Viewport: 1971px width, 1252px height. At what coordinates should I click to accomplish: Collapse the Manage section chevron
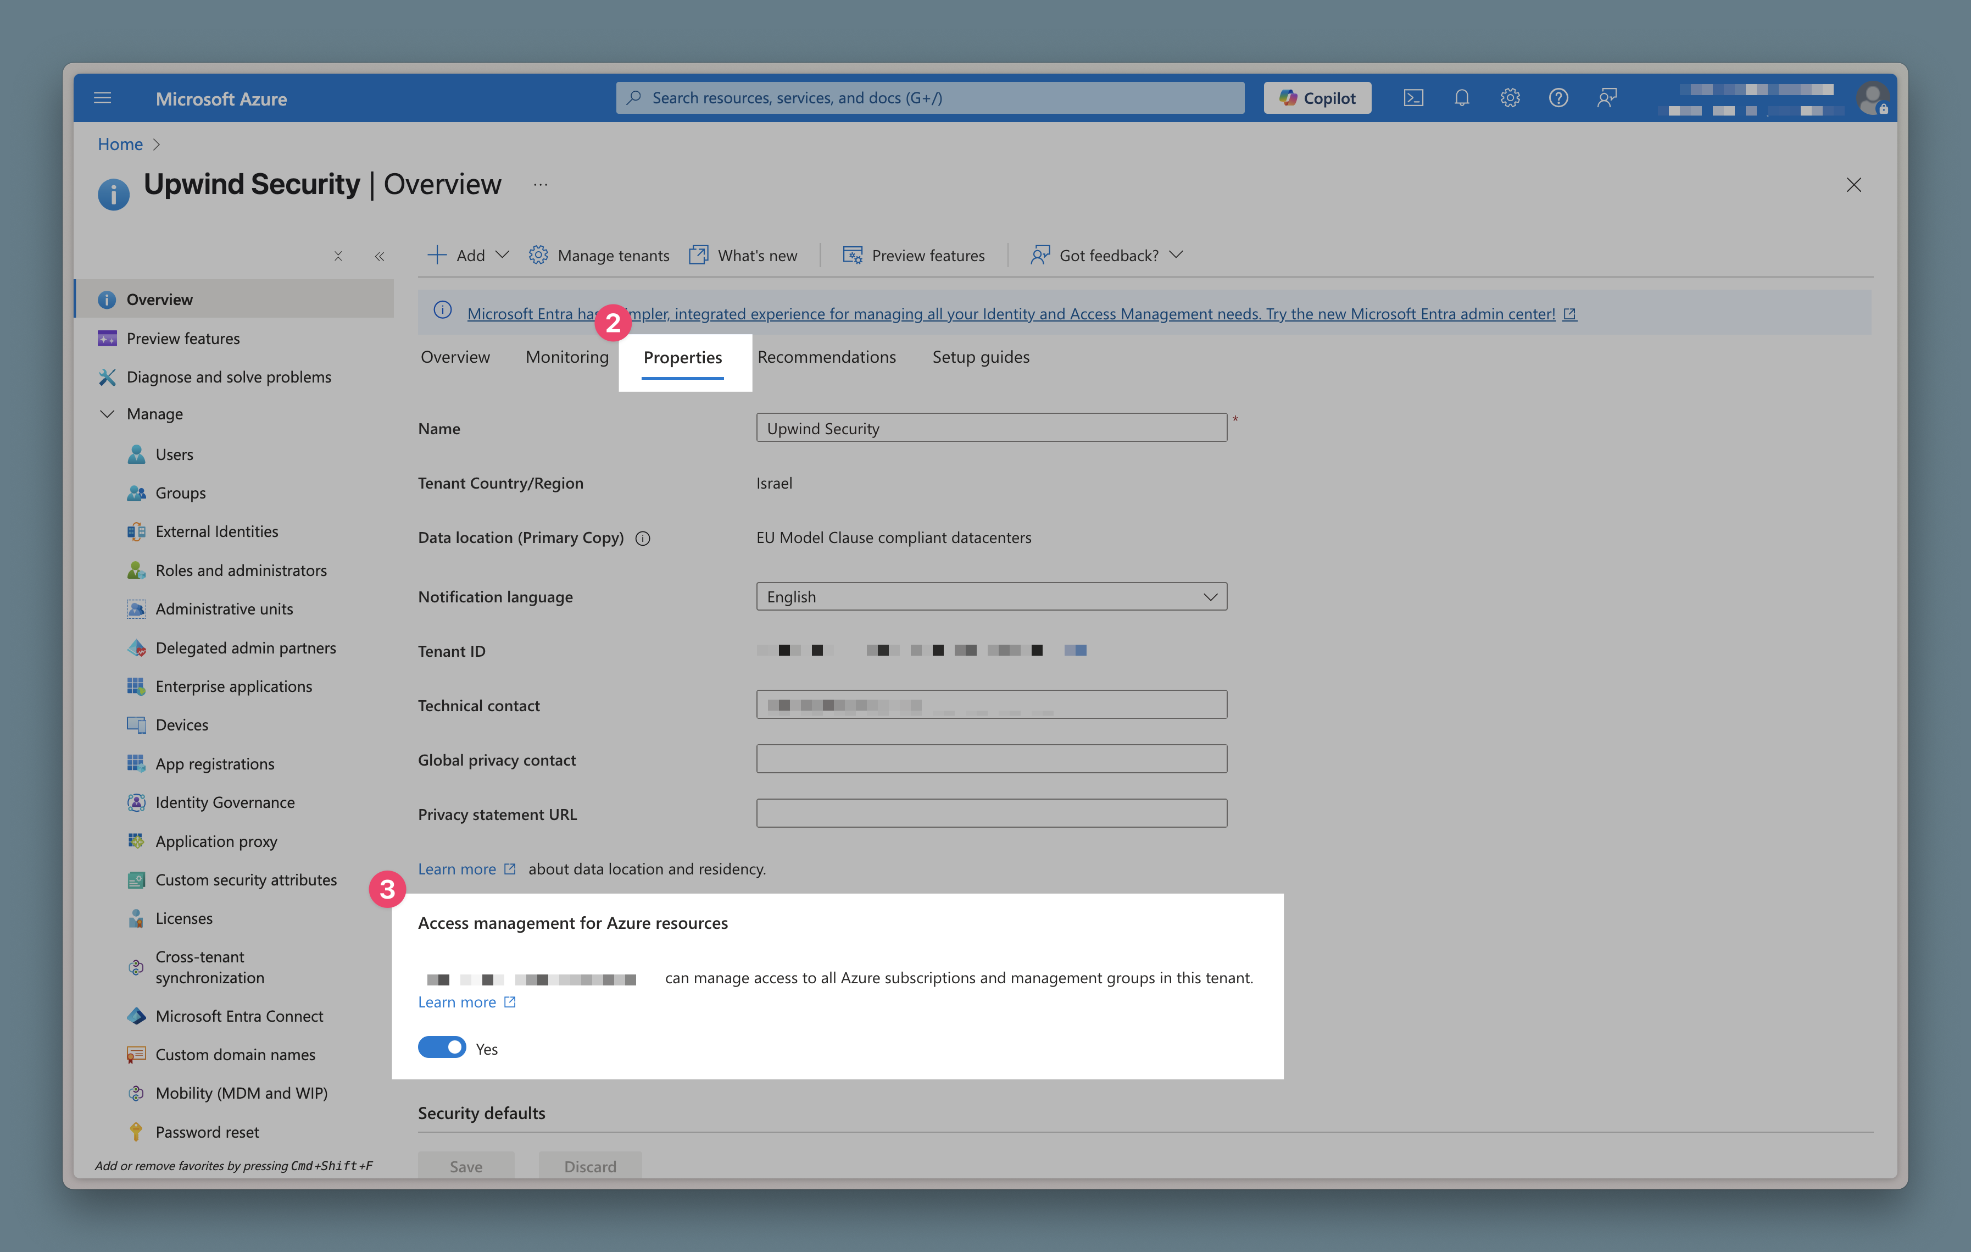coord(107,414)
